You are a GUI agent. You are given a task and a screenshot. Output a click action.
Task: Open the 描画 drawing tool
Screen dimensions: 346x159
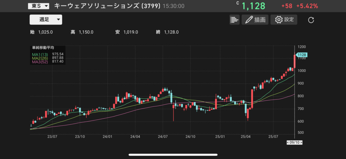255,20
